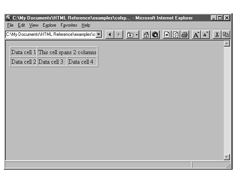244x183 pixels.
Task: Open the Search the Internet icon
Action: click(x=155, y=35)
